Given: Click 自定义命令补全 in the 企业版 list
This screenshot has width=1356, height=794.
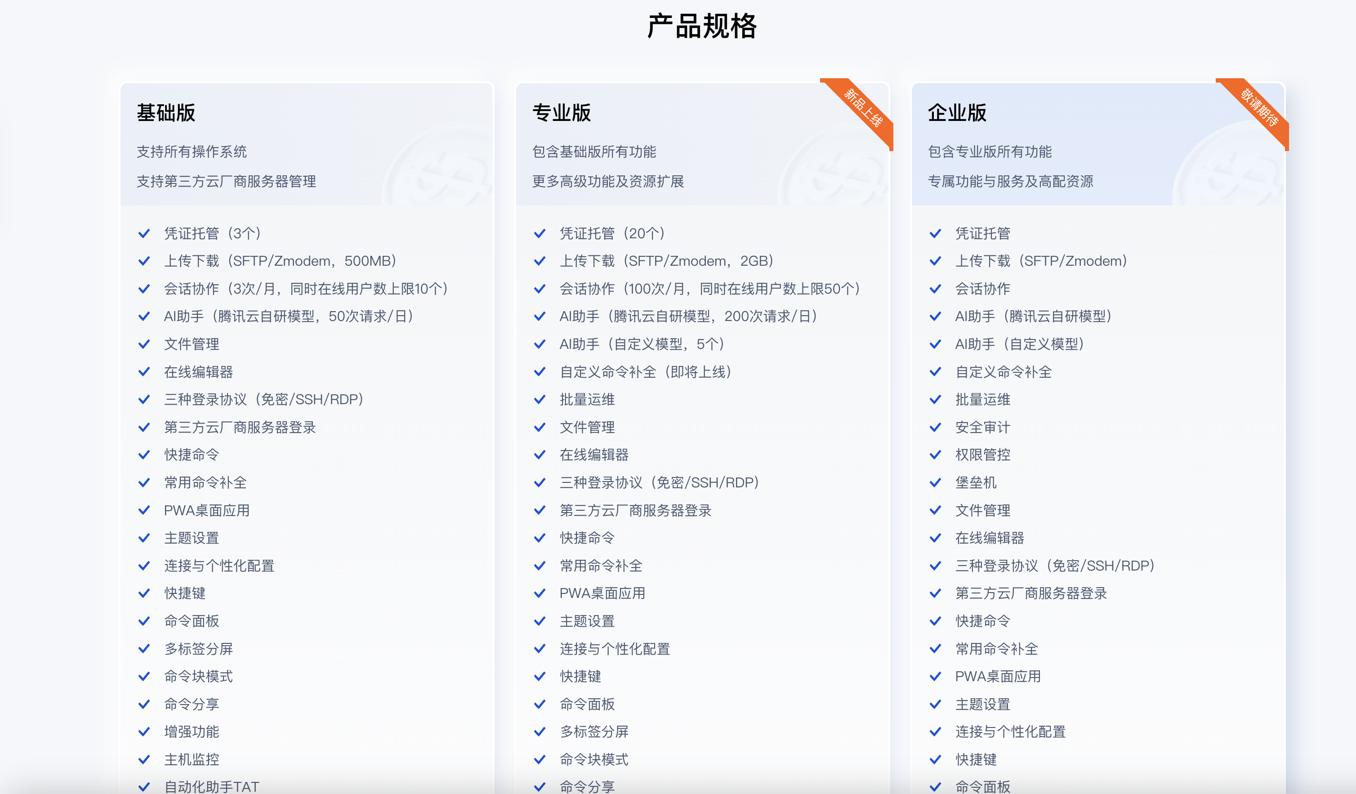Looking at the screenshot, I should tap(1004, 372).
